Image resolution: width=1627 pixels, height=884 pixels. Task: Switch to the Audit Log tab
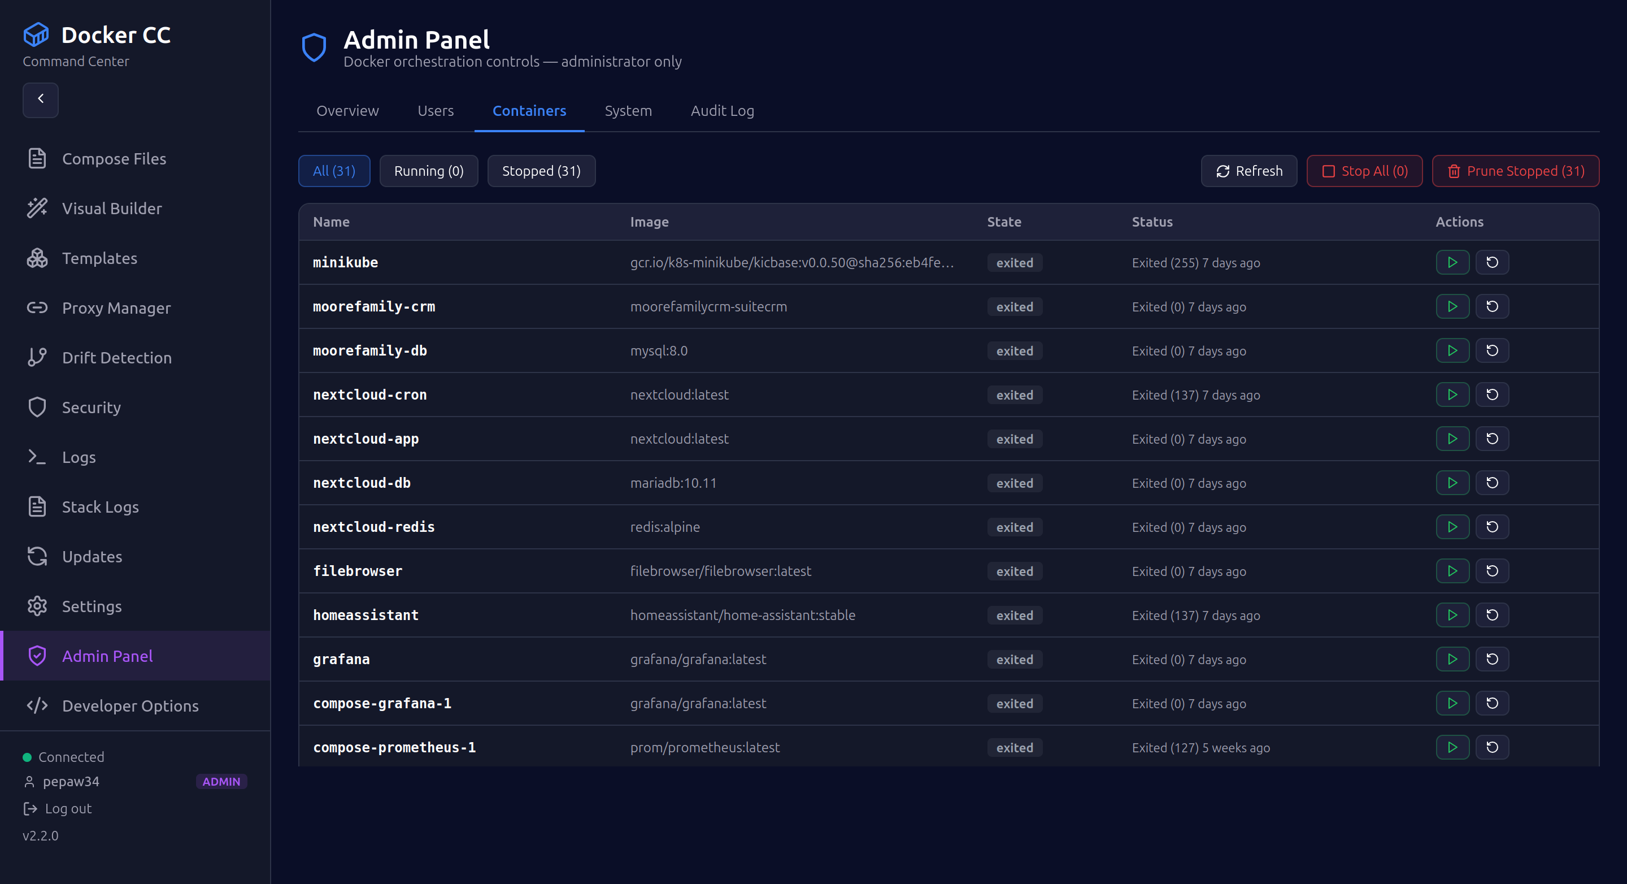click(722, 111)
